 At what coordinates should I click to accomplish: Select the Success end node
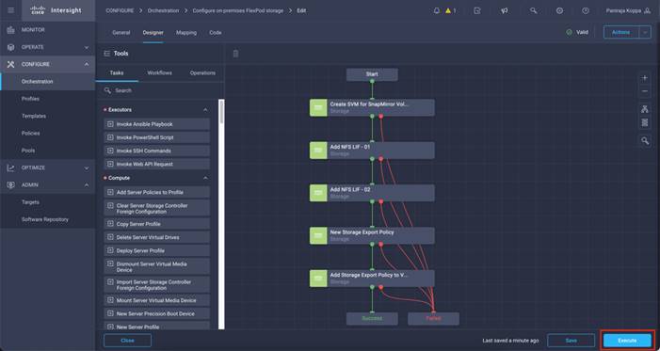click(x=372, y=319)
